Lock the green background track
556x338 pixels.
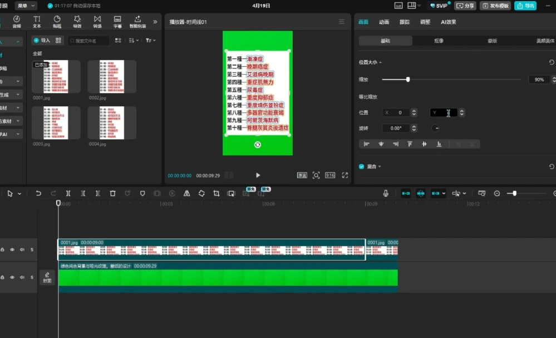click(x=3, y=277)
